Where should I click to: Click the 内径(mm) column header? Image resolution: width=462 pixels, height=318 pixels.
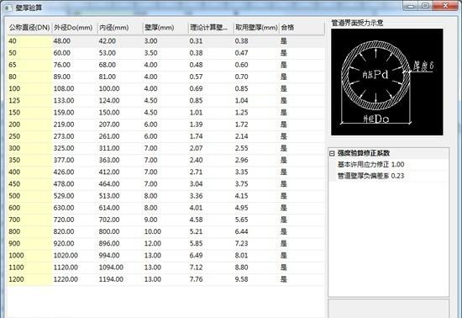[x=120, y=28]
